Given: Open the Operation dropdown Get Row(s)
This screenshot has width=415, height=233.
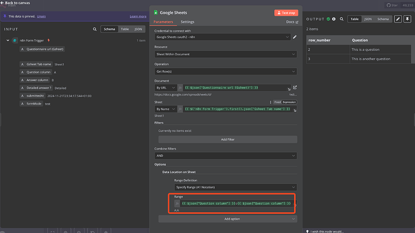Looking at the screenshot, I should coord(226,71).
